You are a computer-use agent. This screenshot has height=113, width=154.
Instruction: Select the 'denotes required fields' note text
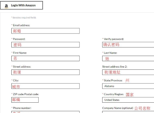point(24,18)
